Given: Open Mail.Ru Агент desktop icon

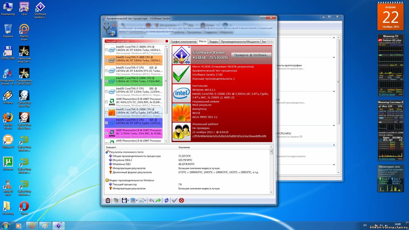Looking at the screenshot, I should tap(24, 32).
